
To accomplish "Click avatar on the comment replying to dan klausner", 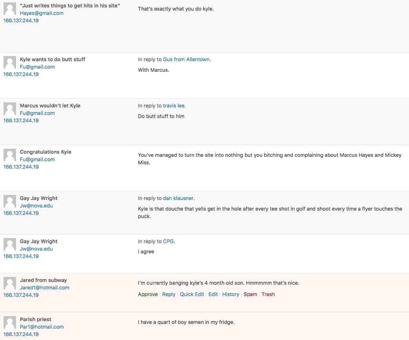I will (10, 202).
